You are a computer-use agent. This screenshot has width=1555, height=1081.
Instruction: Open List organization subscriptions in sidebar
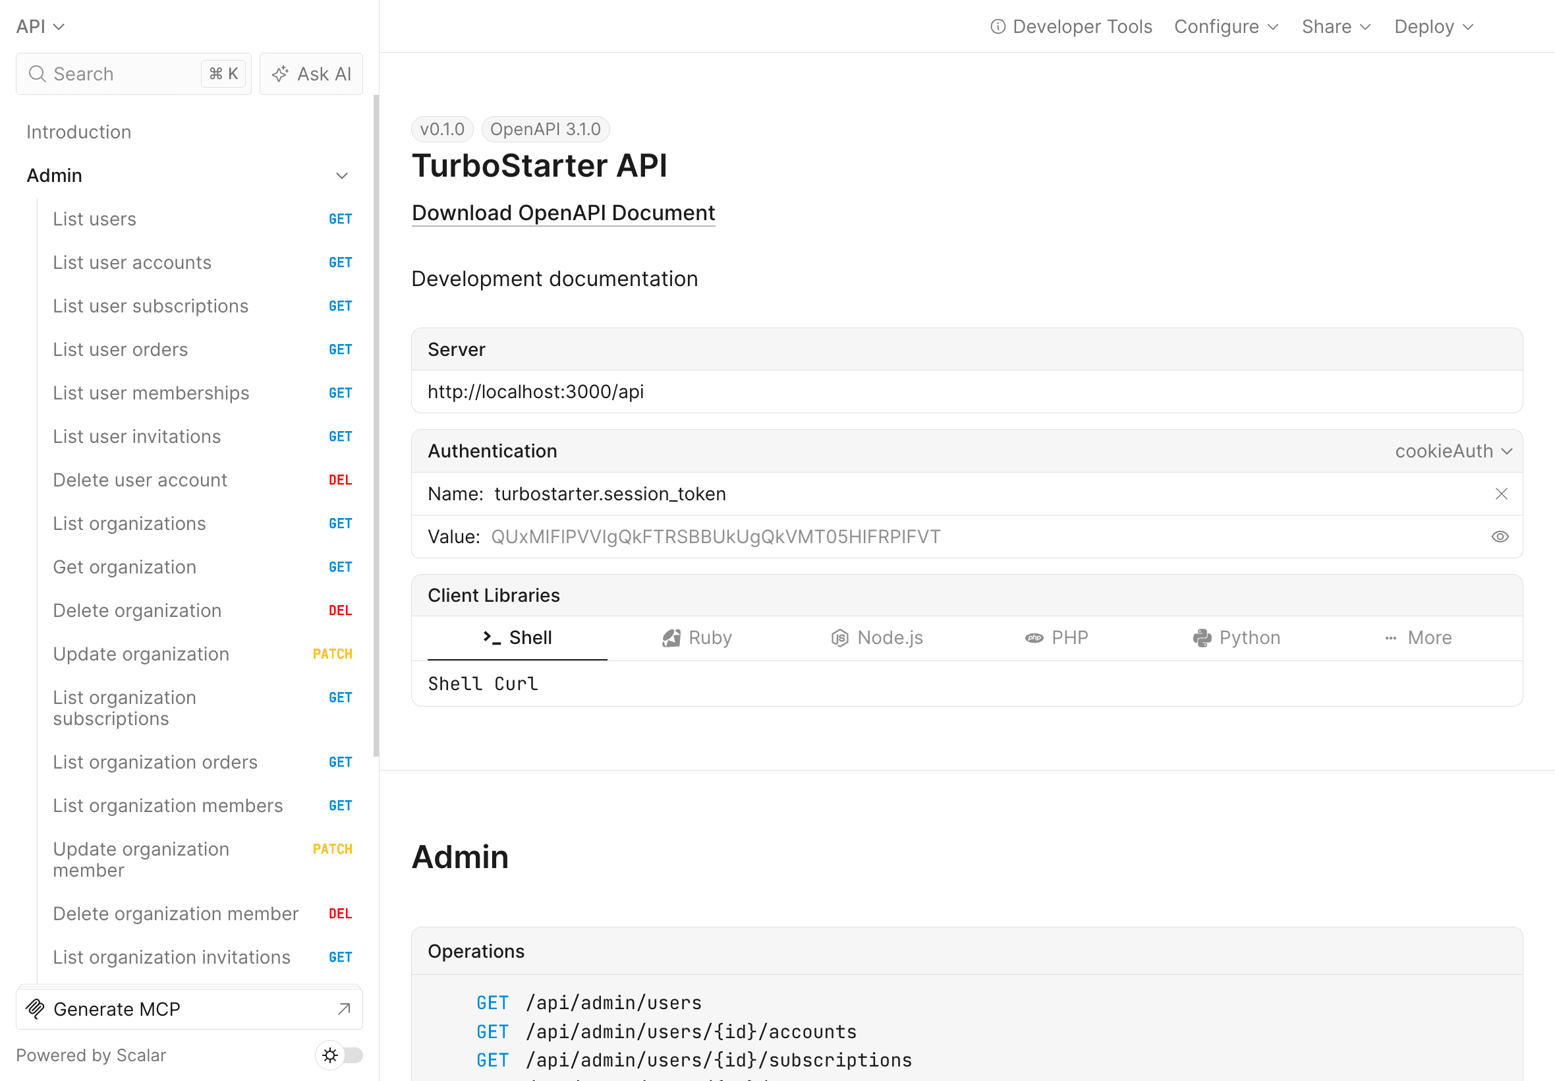(x=202, y=709)
